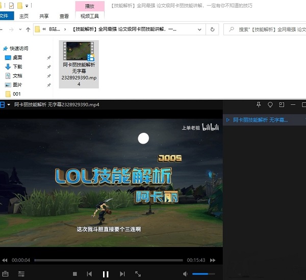
Task: Select the 播放 contextual tab header
Action: click(x=90, y=6)
